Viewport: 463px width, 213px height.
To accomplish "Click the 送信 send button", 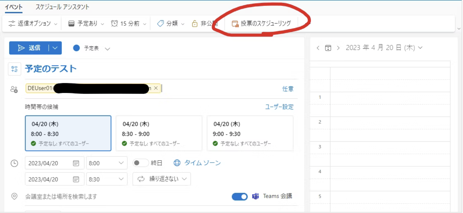I will coord(29,48).
